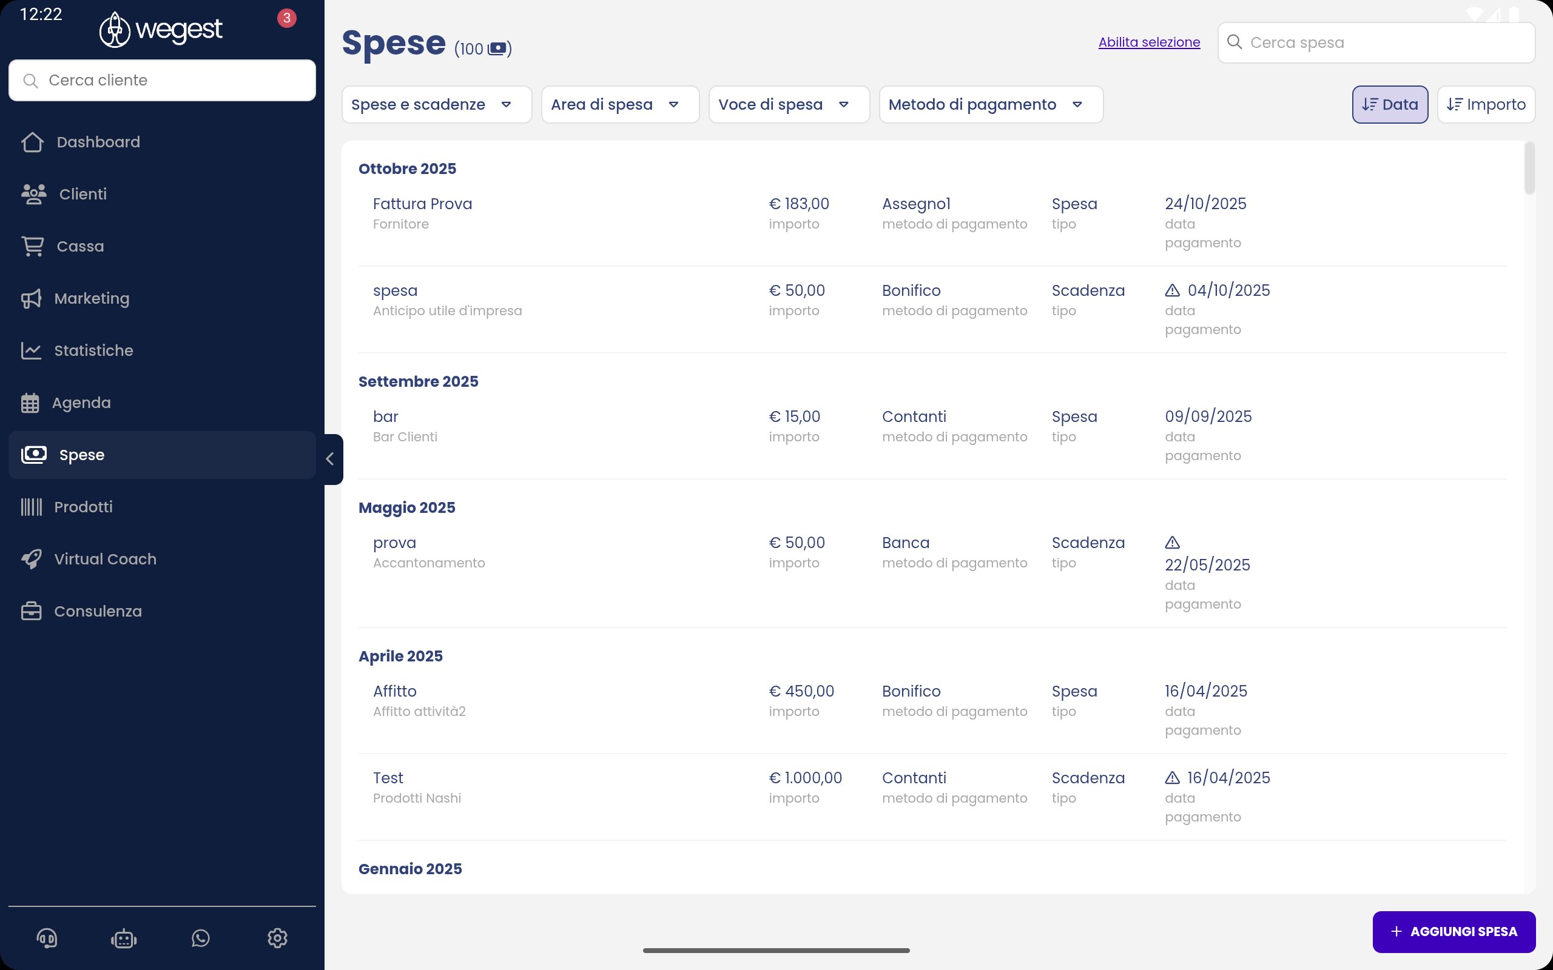The image size is (1553, 970).
Task: Click the Abilita selezione link
Action: [1149, 42]
